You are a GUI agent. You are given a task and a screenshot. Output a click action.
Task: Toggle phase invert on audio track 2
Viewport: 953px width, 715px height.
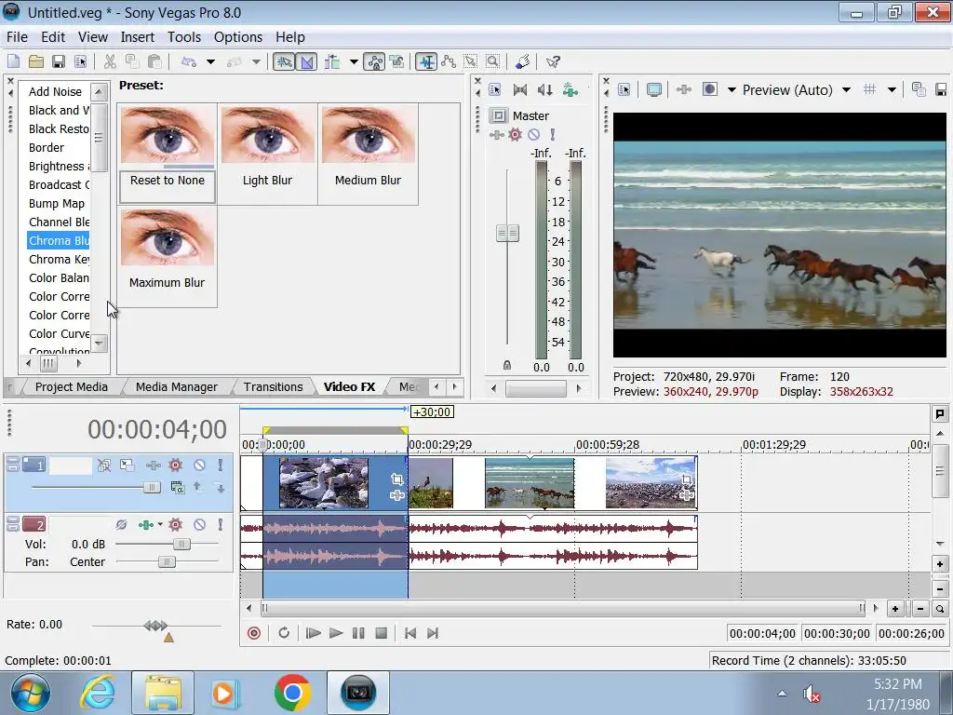(121, 524)
